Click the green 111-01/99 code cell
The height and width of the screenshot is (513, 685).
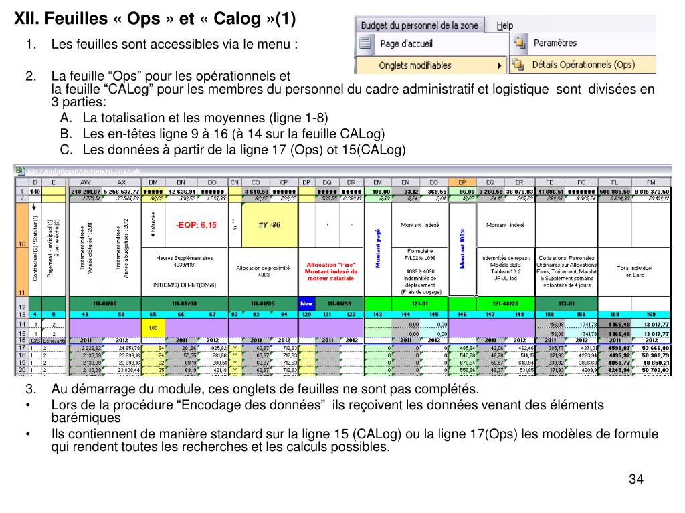pyautogui.click(x=339, y=304)
